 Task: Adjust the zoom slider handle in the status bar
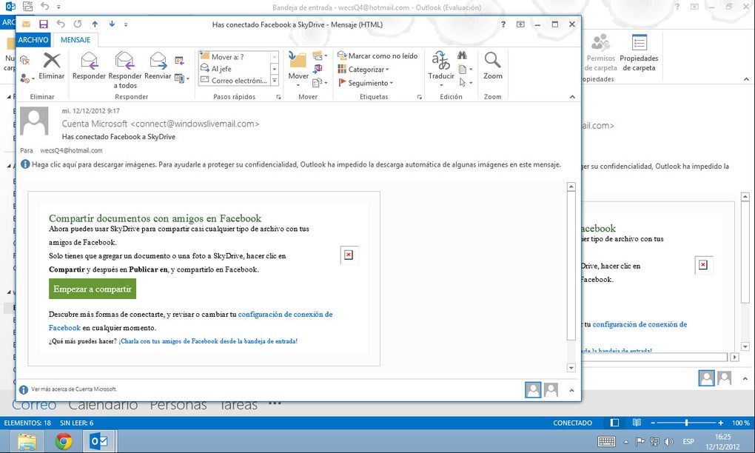tap(686, 423)
